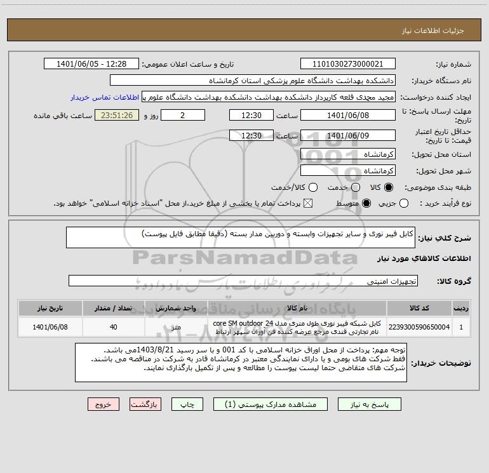Viewport: 489px width, 473px height.
Task: Click row number 1 cell
Action: [x=461, y=327]
